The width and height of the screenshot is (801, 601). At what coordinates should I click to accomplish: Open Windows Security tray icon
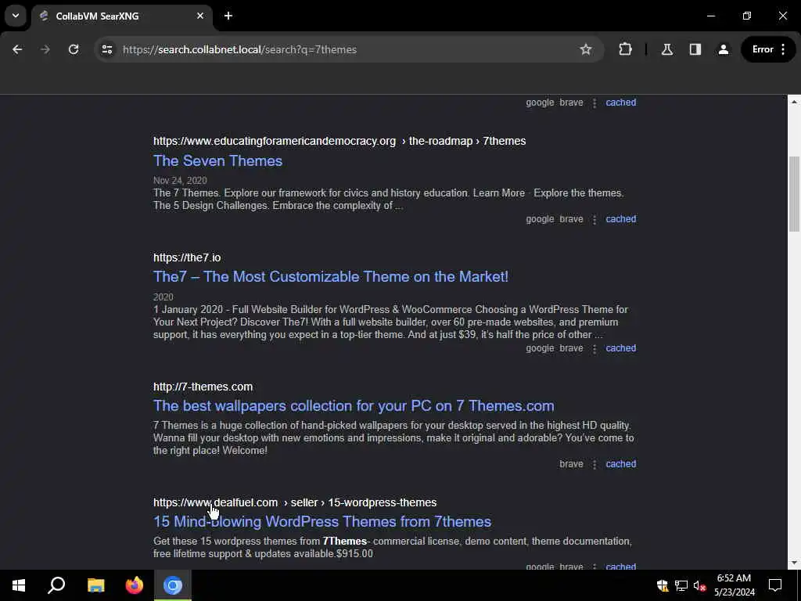[x=663, y=585]
